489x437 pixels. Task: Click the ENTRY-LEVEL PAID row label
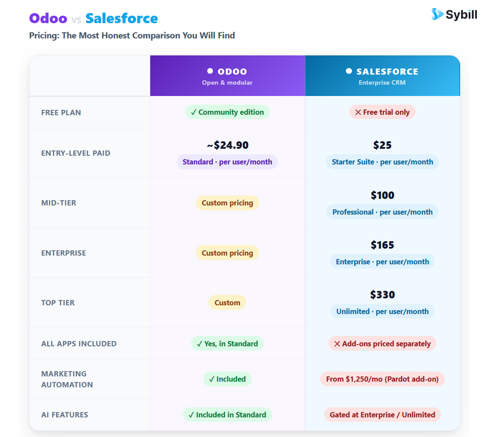76,153
